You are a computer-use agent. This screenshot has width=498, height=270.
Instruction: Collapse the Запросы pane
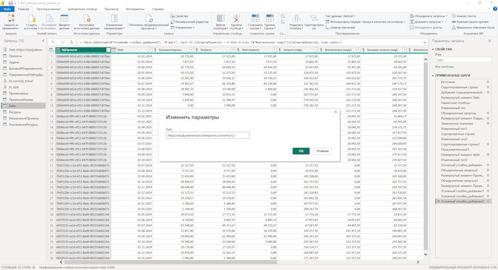pos(43,41)
